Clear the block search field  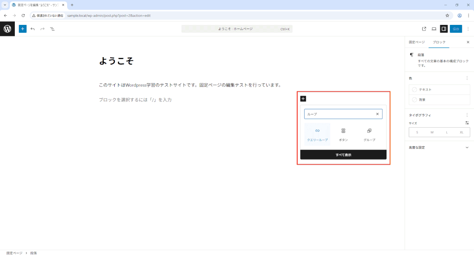pos(377,114)
